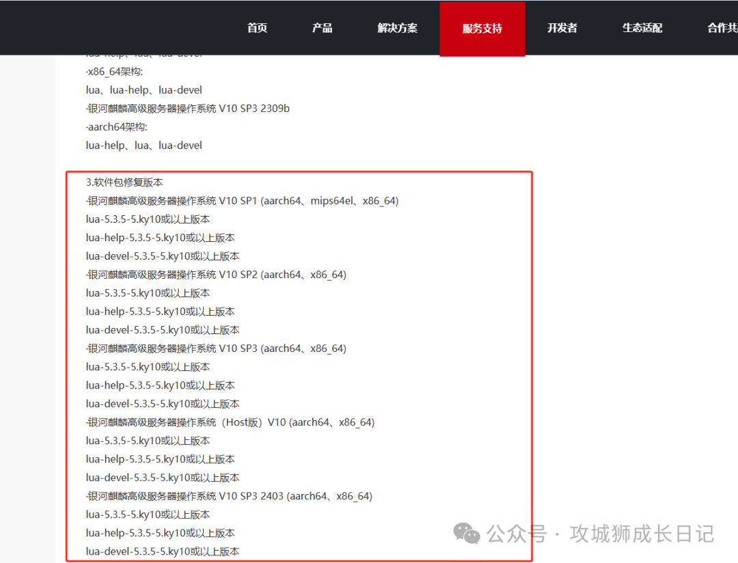The height and width of the screenshot is (563, 738).
Task: Select the text 'lua、lua-help、lua-devel'
Action: click(144, 90)
